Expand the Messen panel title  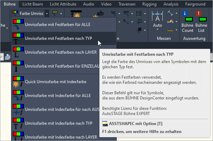pyautogui.click(x=163, y=38)
